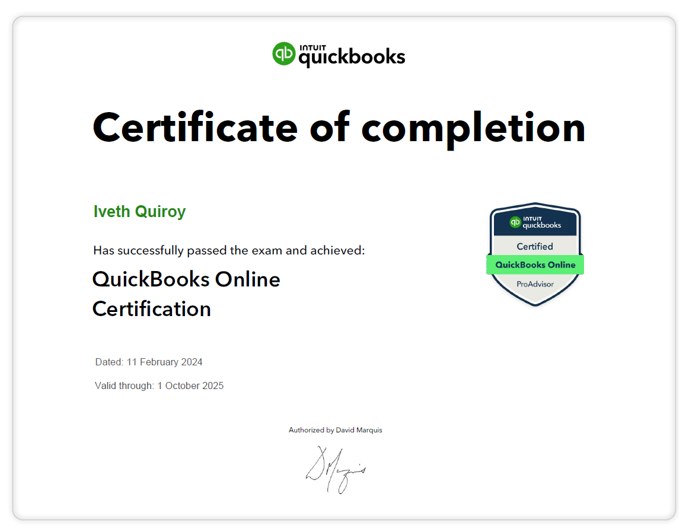689x532 pixels.
Task: Click the ProAdvisor text on the badge shield
Action: point(534,284)
